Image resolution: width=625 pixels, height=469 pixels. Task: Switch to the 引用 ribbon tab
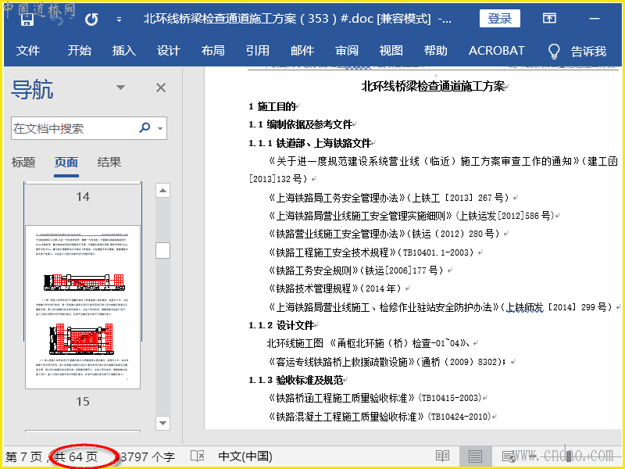pyautogui.click(x=258, y=51)
